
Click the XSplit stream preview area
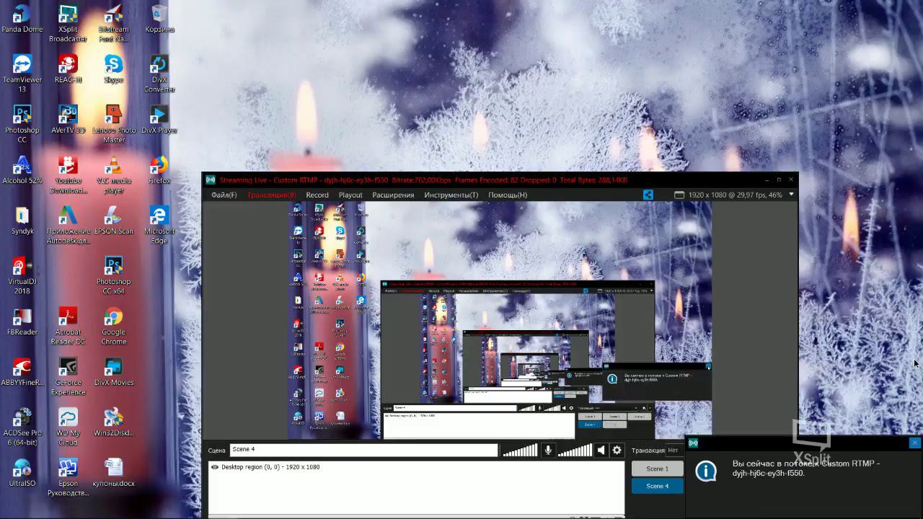[500, 320]
